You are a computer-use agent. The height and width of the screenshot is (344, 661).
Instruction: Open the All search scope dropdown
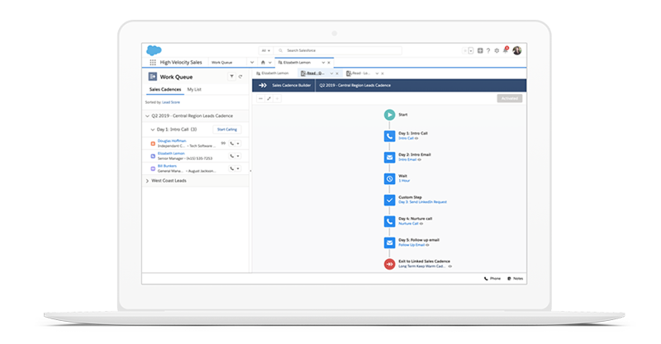(265, 50)
